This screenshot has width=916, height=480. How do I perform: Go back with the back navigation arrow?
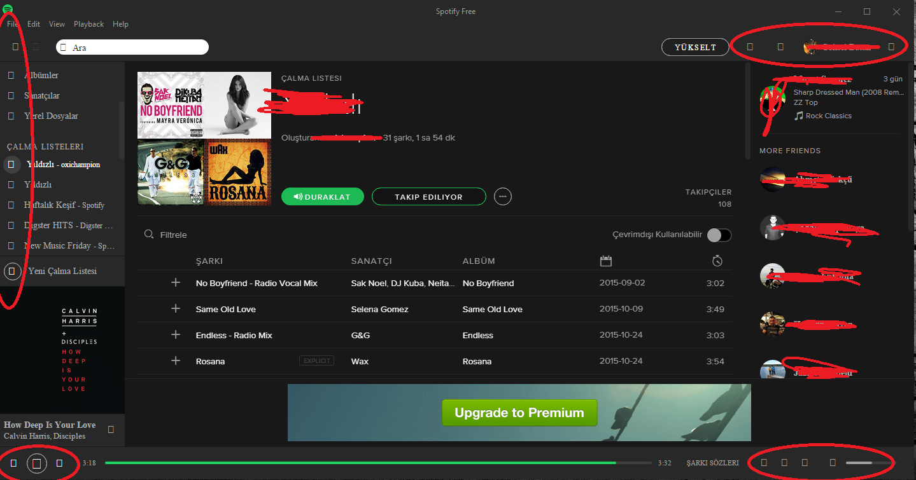[15, 47]
